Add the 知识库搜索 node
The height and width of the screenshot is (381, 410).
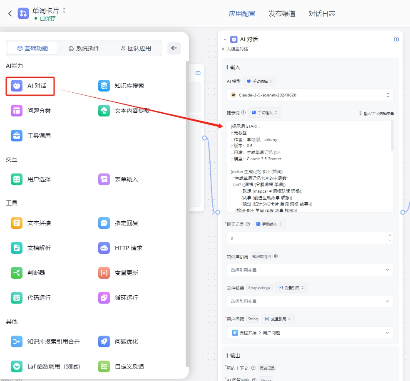121,86
